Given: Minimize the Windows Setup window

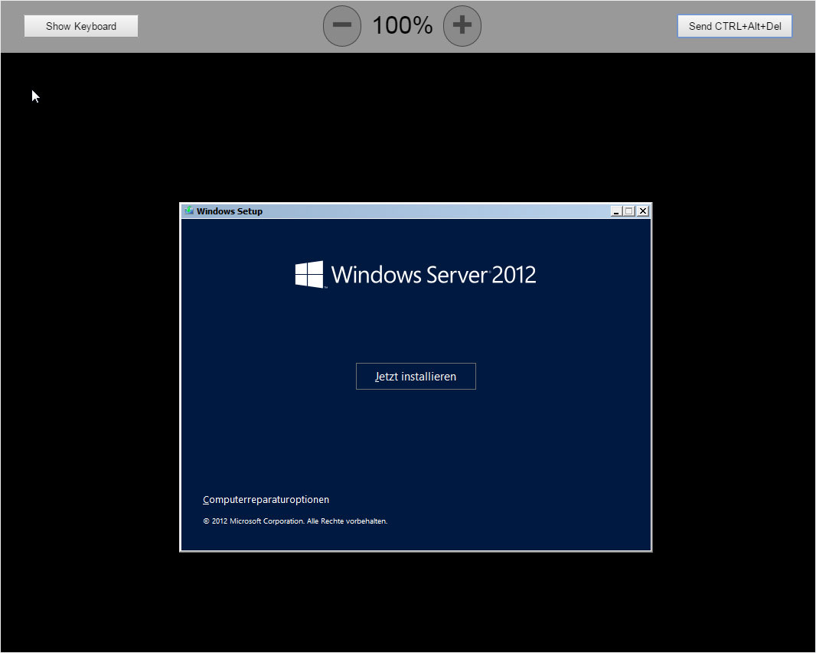Looking at the screenshot, I should pos(616,211).
